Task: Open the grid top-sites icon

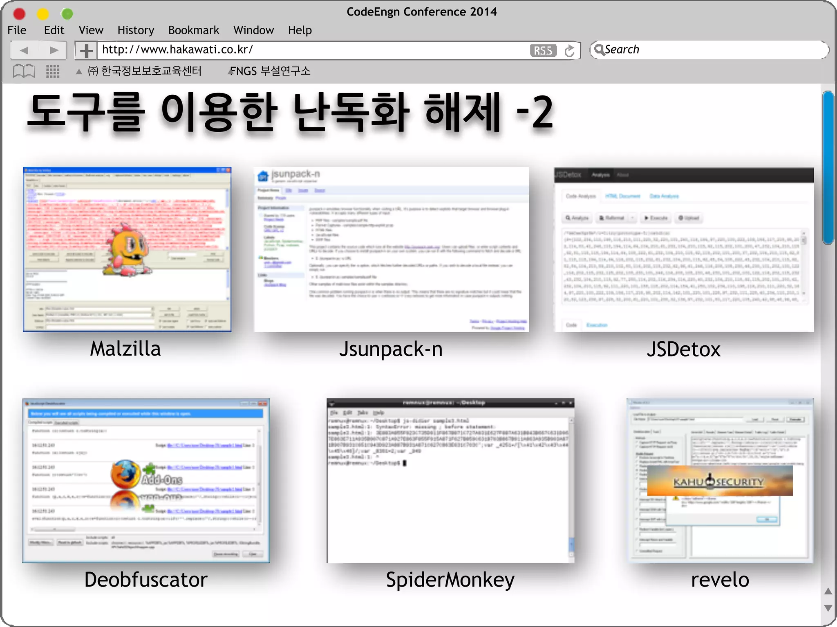Action: [53, 71]
